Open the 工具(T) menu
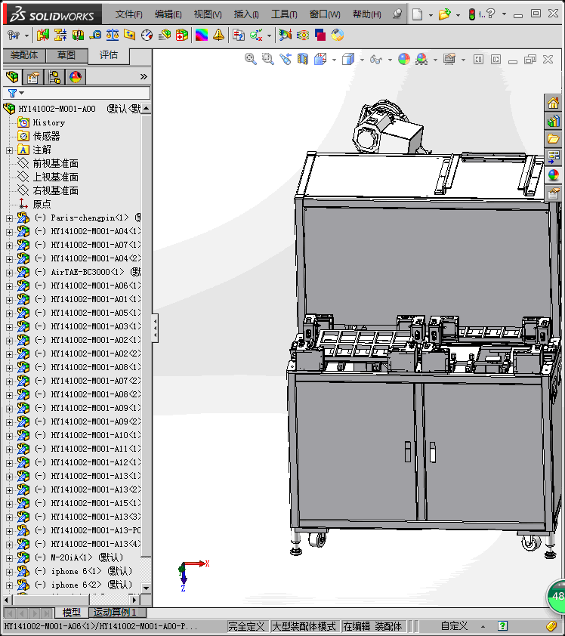 [284, 14]
